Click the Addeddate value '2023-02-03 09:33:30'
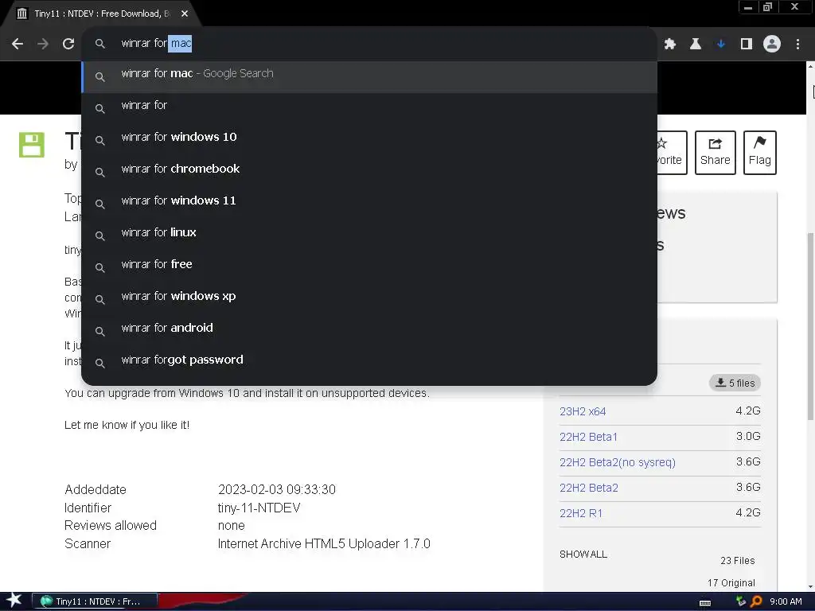Viewport: 815px width, 611px height. (x=276, y=489)
